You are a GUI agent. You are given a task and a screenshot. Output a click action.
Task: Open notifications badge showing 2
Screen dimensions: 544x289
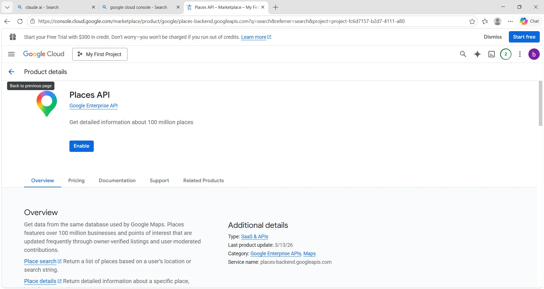[506, 54]
